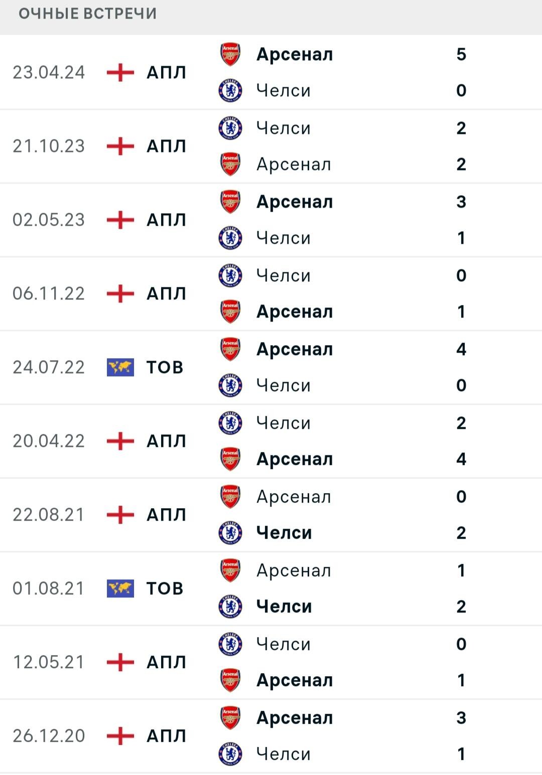Click Arsenal crest in 22.08.21 match

(230, 497)
